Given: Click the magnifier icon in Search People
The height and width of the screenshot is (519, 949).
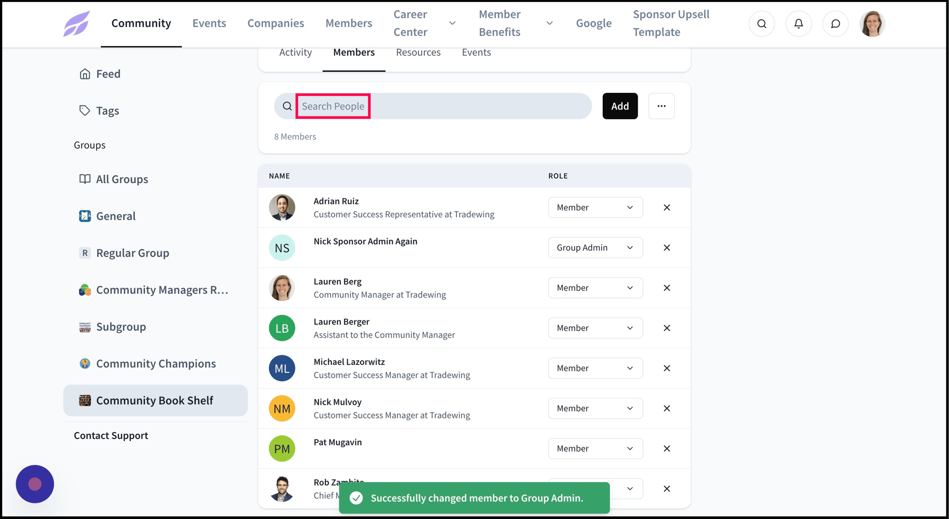Looking at the screenshot, I should 287,106.
